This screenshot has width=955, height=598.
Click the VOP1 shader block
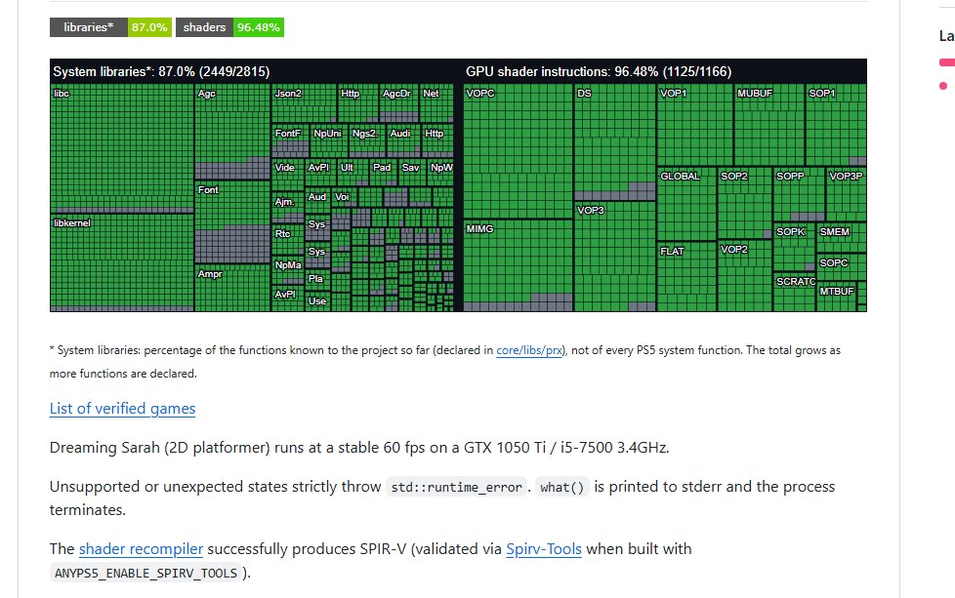[695, 125]
